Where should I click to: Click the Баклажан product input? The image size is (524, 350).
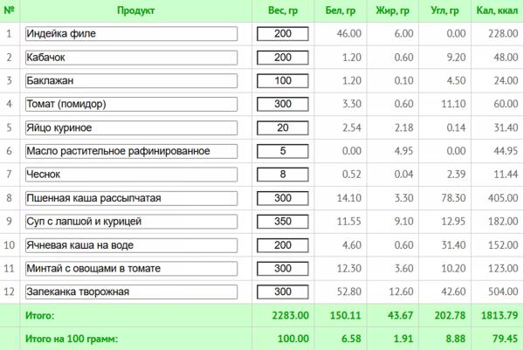129,81
